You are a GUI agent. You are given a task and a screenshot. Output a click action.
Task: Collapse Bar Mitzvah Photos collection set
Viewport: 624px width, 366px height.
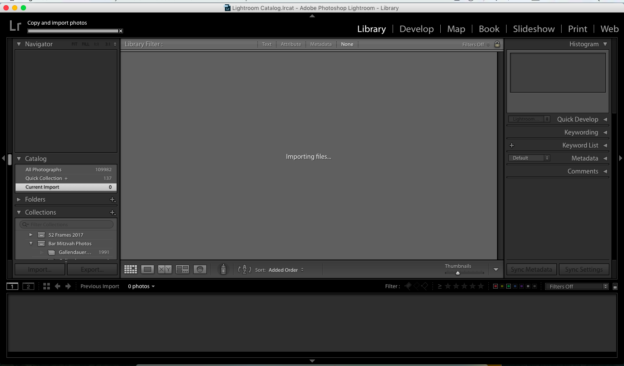(x=31, y=244)
